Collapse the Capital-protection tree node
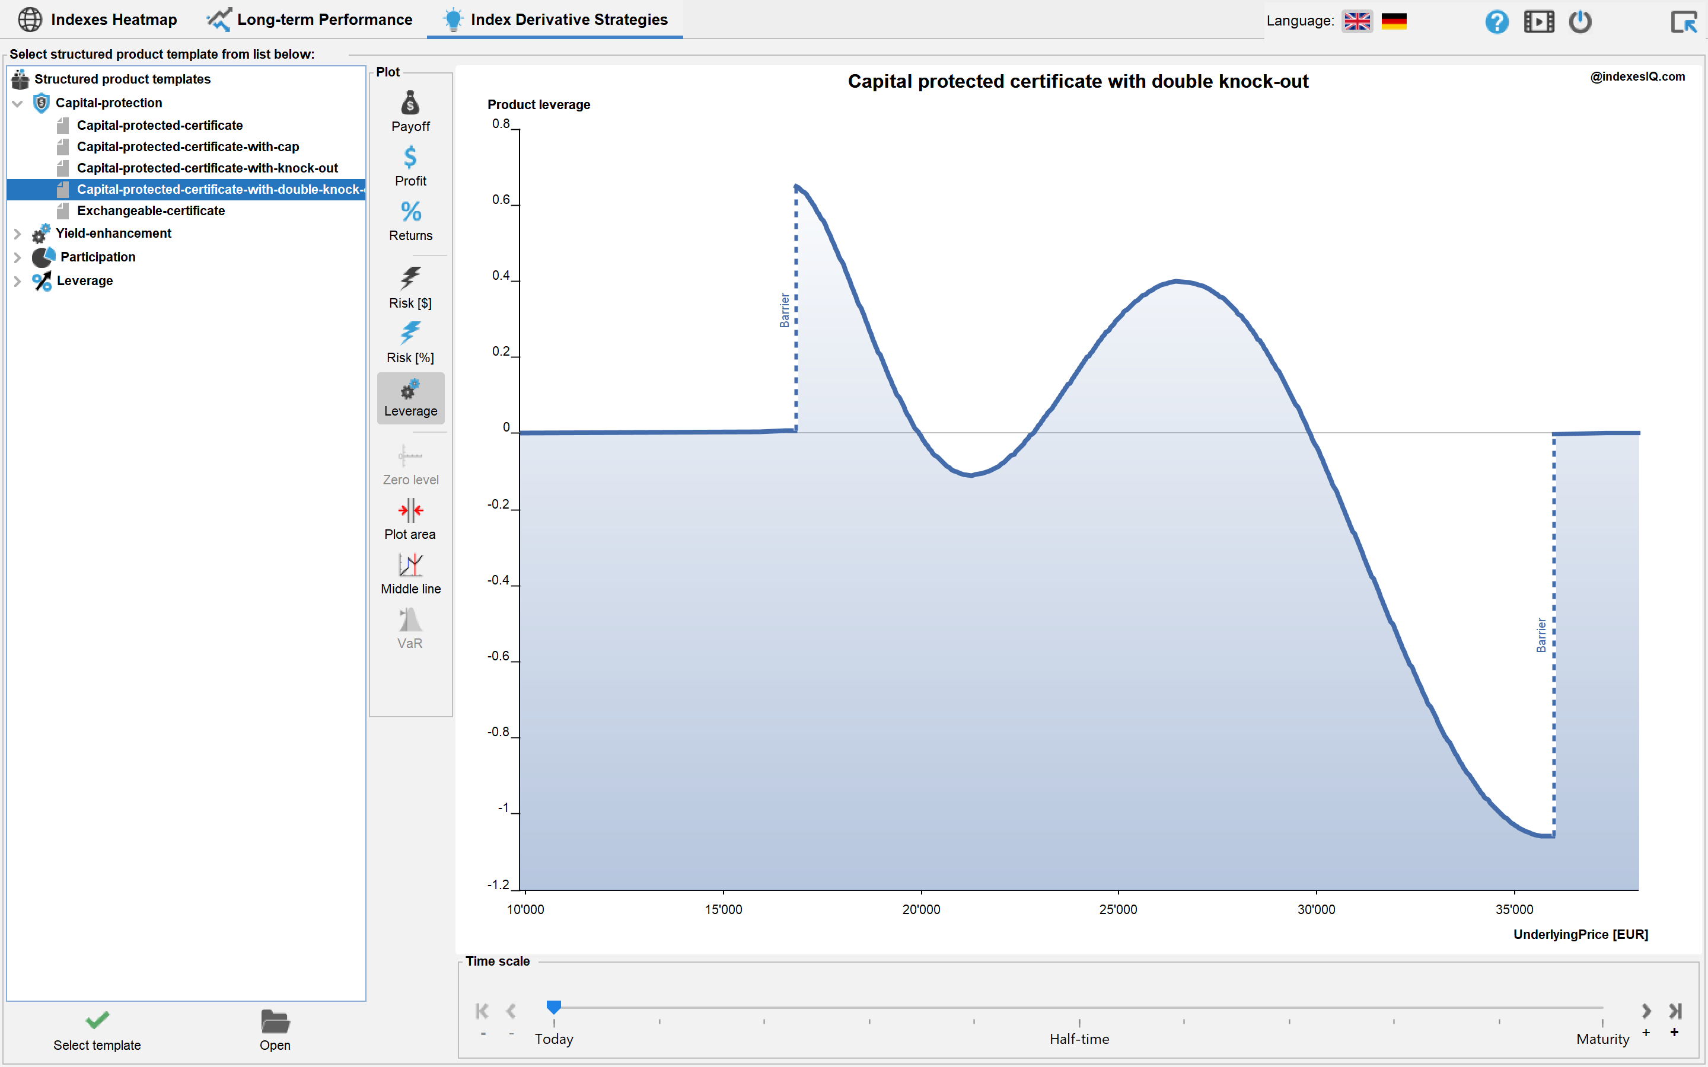 click(x=18, y=104)
